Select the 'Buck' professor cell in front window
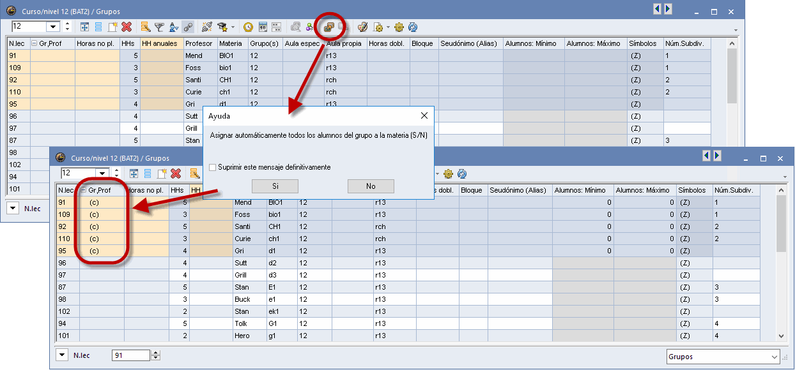The height and width of the screenshot is (370, 795). pyautogui.click(x=249, y=299)
